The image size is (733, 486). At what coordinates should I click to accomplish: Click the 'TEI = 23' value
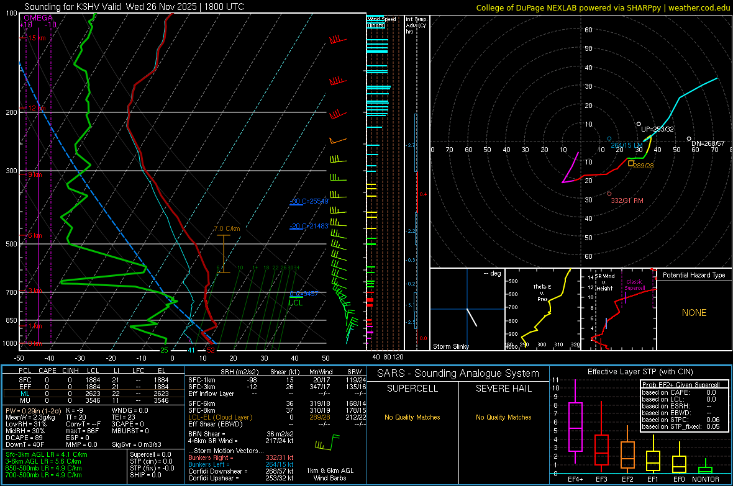coord(124,417)
